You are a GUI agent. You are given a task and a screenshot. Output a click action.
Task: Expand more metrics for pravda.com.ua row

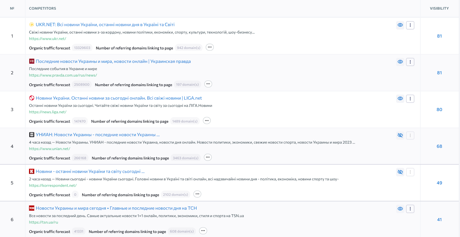[208, 84]
